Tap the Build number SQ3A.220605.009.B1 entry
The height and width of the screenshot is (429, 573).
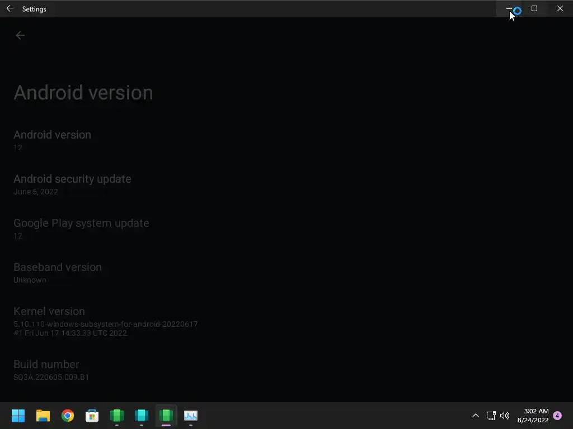click(286, 370)
